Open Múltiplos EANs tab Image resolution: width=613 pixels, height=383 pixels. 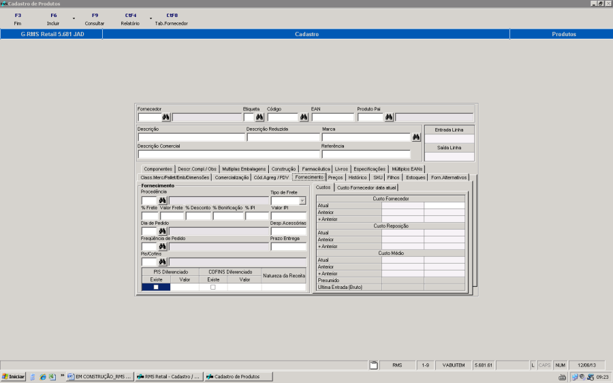point(407,169)
